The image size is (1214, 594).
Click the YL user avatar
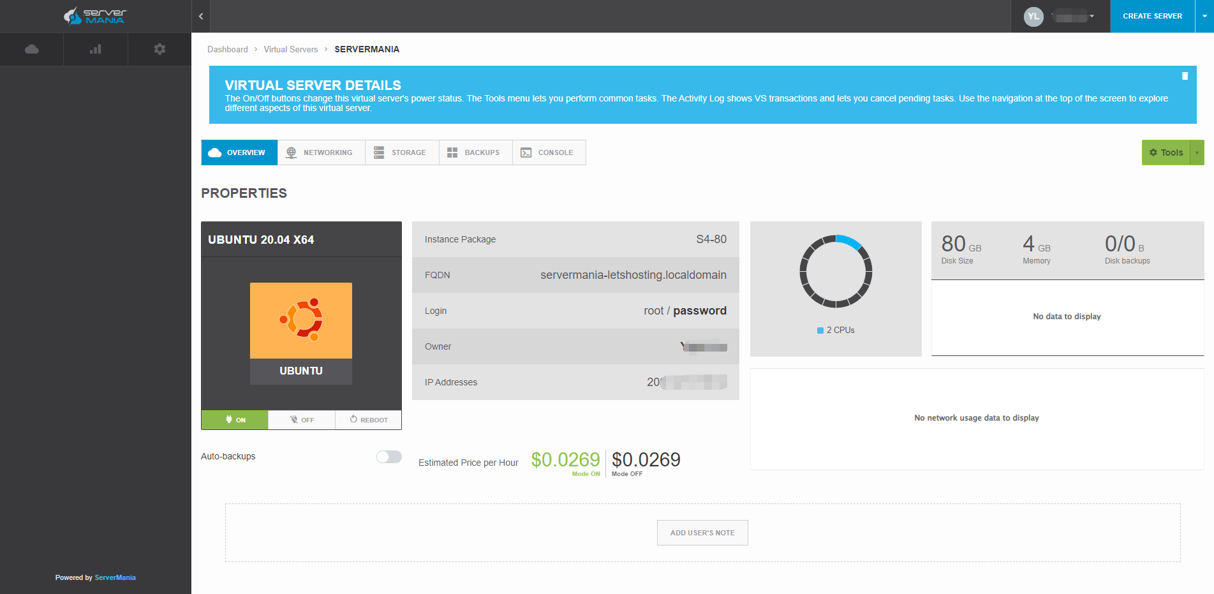(x=1033, y=17)
